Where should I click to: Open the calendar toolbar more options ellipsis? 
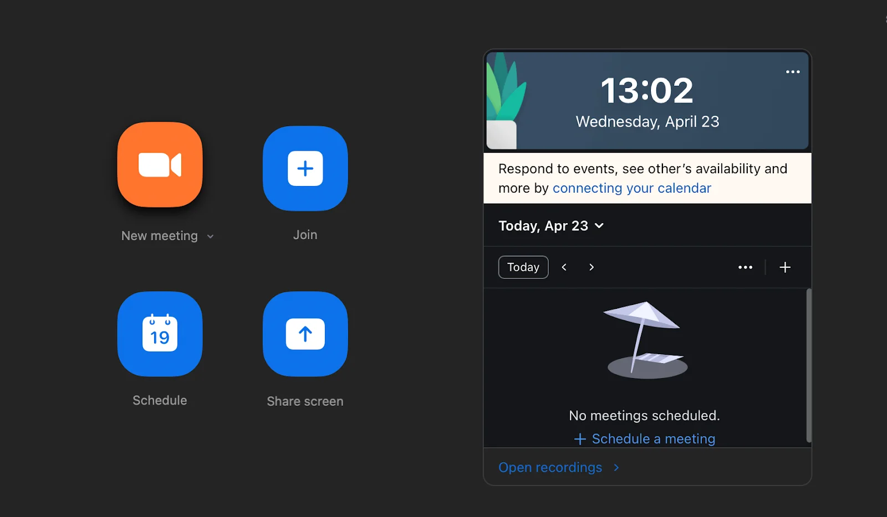pos(745,267)
